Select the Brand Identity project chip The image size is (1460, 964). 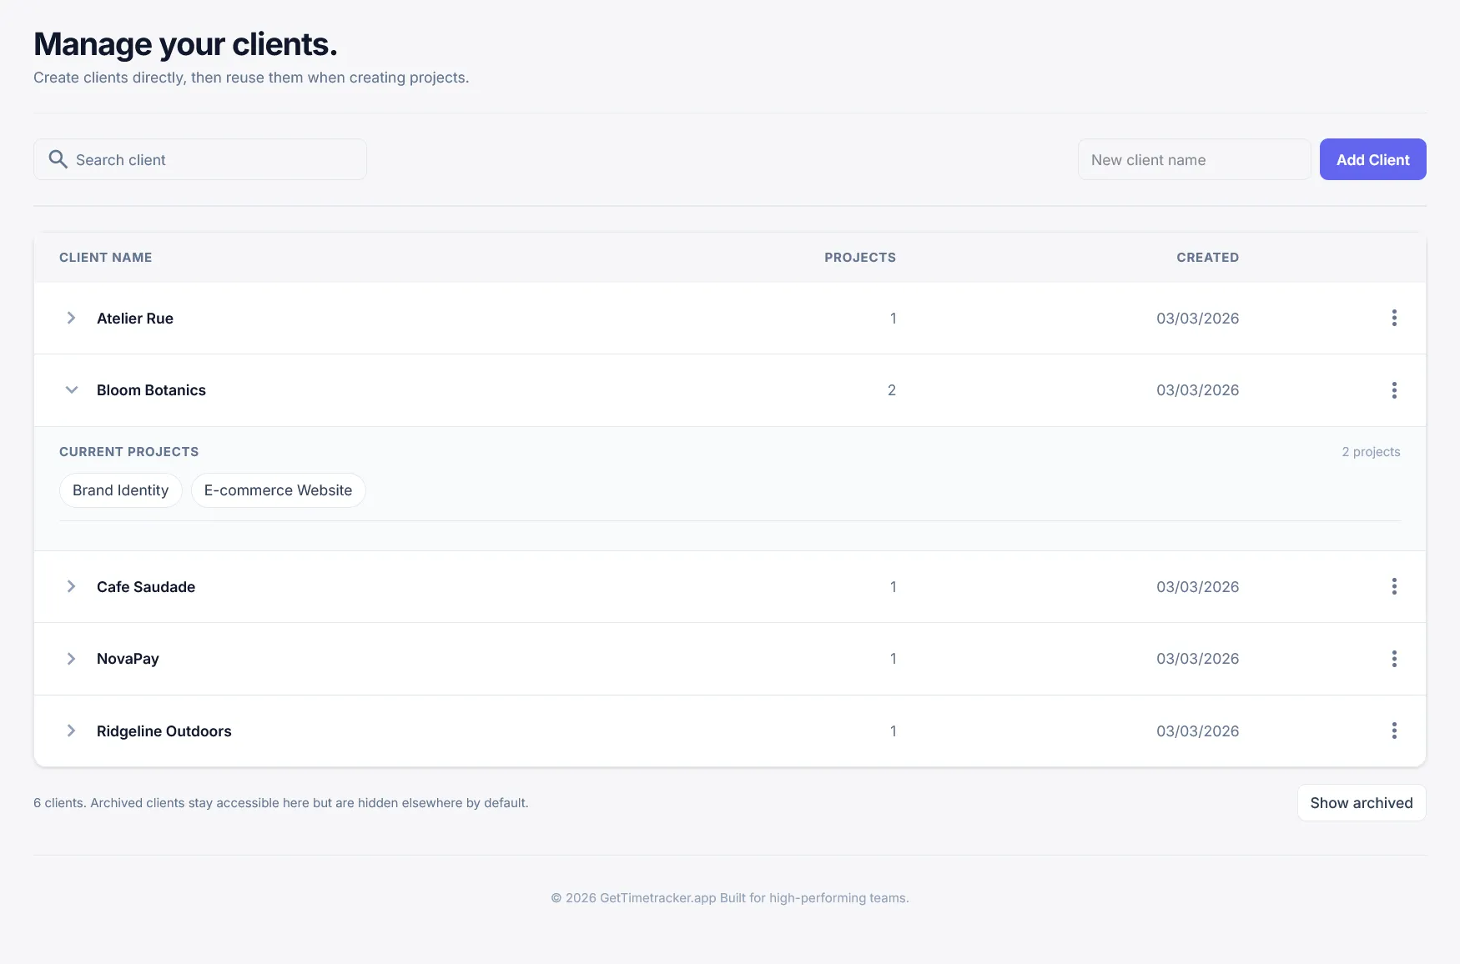[121, 490]
